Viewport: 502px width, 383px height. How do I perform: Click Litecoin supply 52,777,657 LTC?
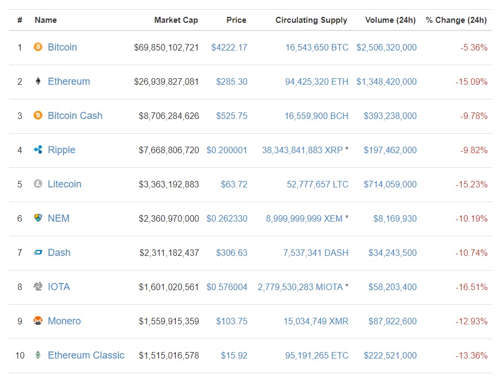point(317,185)
